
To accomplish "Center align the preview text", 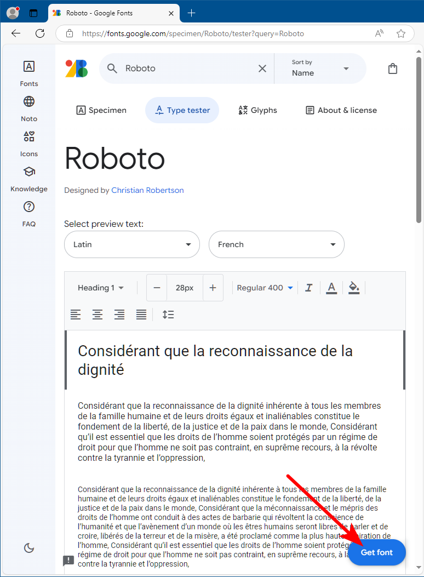I will (98, 315).
